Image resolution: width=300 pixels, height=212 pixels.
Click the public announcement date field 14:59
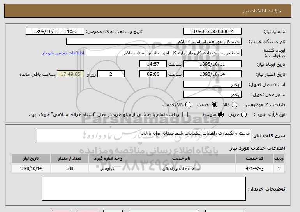55,32
